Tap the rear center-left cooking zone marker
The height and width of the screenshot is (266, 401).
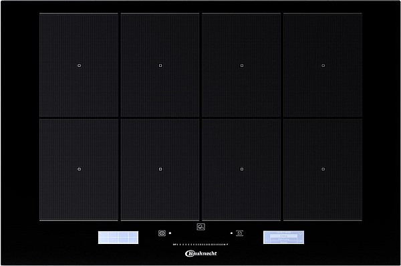(160, 65)
